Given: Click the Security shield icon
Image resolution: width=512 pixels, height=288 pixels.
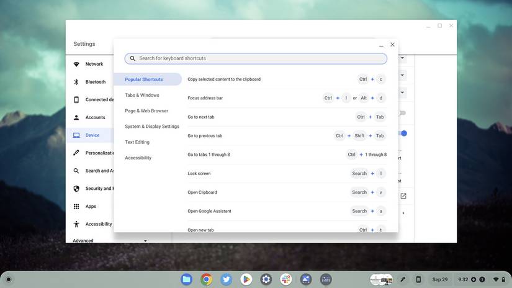Looking at the screenshot, I should click(x=76, y=189).
